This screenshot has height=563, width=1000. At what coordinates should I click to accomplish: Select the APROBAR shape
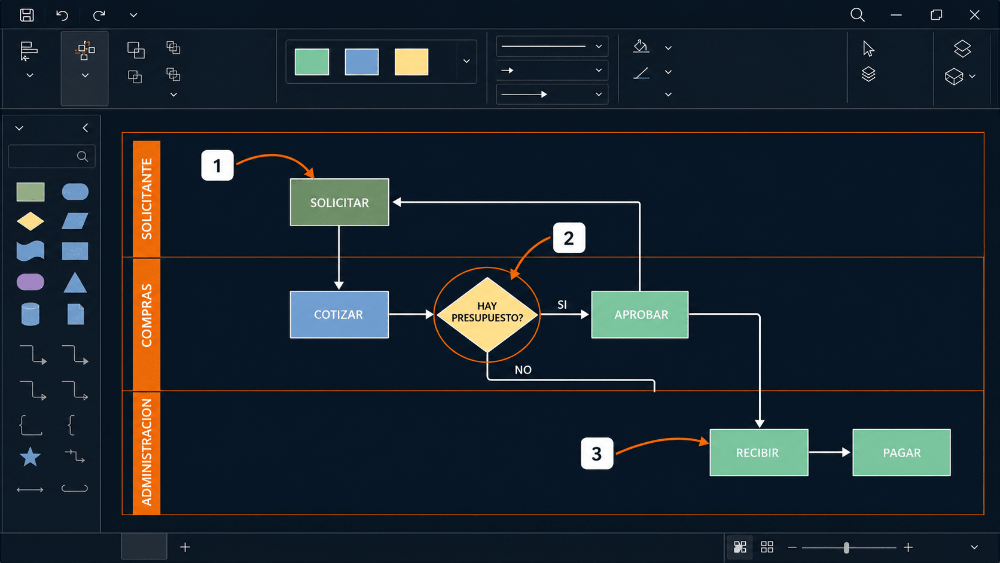pos(640,315)
